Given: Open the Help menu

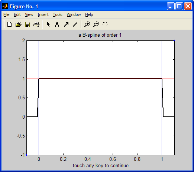Looking at the screenshot, I should coord(89,14).
